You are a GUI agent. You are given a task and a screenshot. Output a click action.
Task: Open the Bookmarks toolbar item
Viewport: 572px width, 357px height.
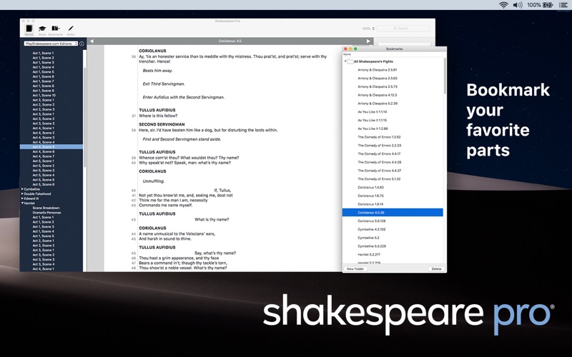point(56,29)
